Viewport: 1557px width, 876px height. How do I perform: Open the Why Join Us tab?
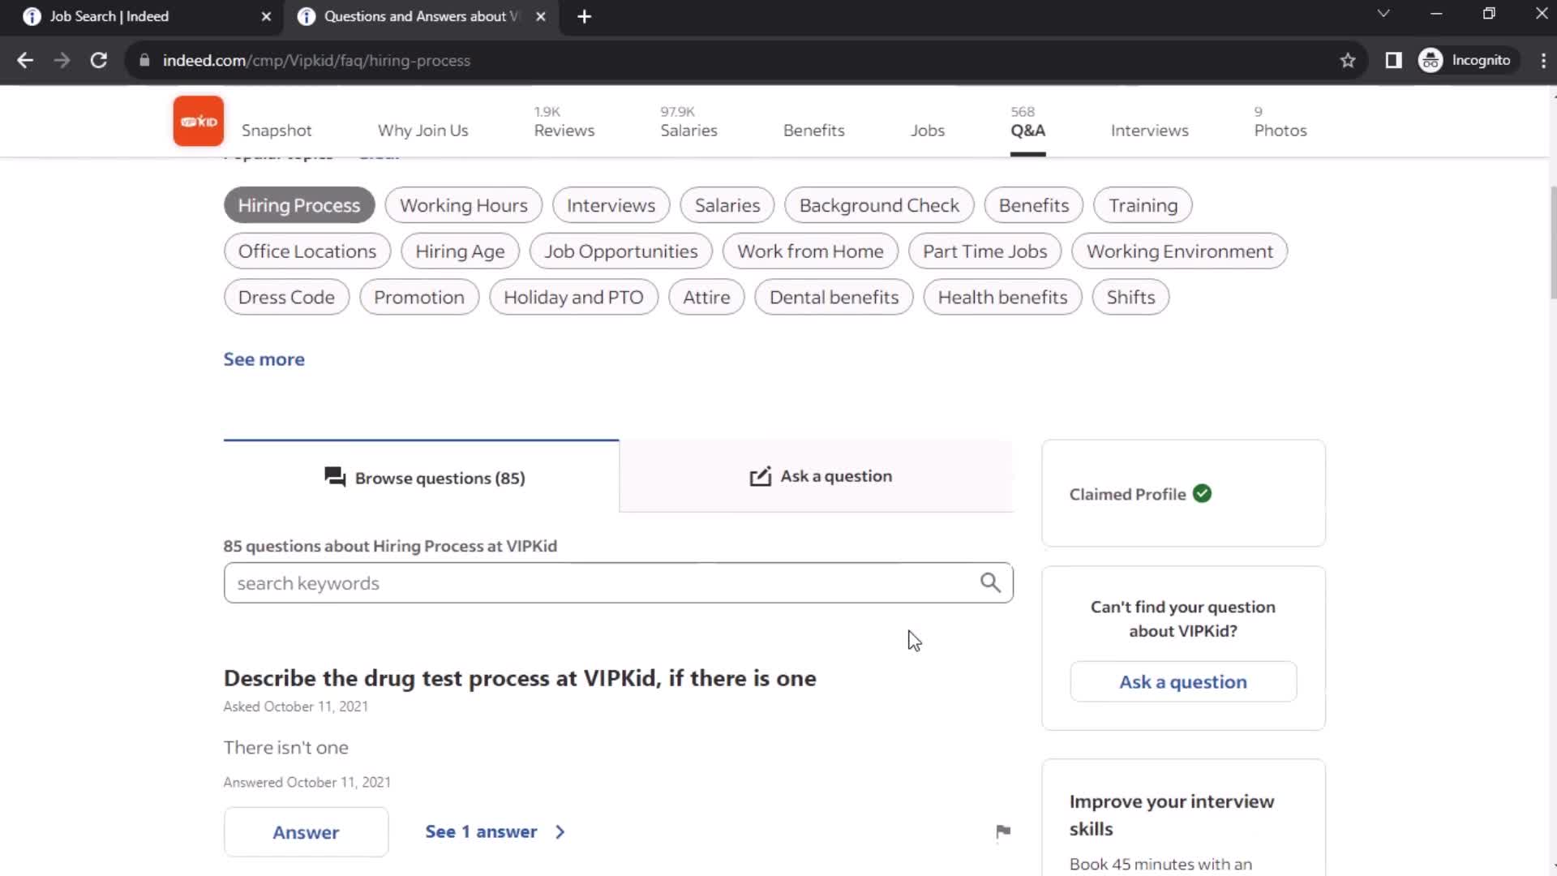click(x=422, y=131)
